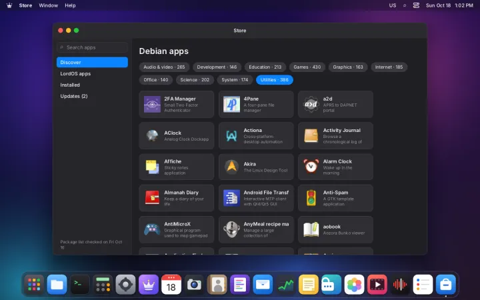
Task: Select the a2d app icon
Action: click(x=311, y=105)
